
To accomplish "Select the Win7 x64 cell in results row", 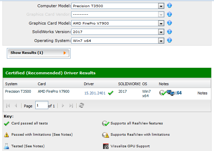I will pyautogui.click(x=147, y=93).
